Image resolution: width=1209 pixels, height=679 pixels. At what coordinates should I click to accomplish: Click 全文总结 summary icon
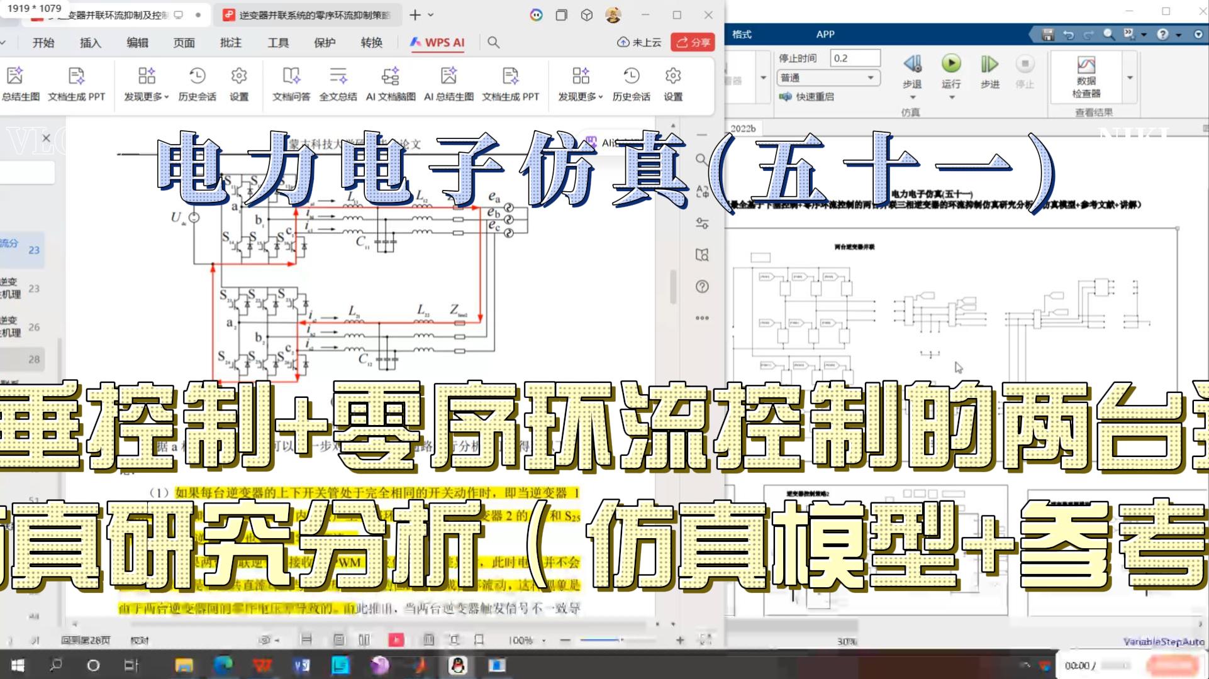(x=338, y=77)
